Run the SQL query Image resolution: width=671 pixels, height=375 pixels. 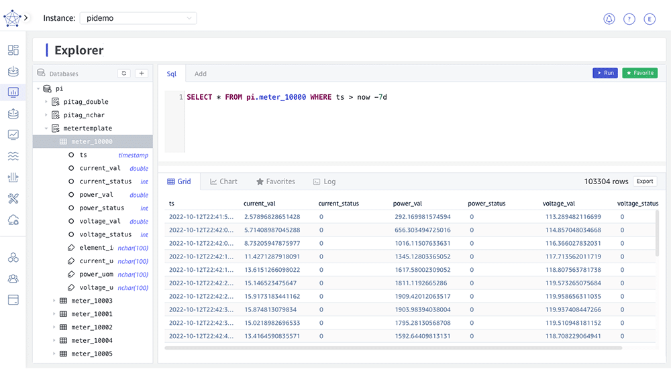point(605,73)
